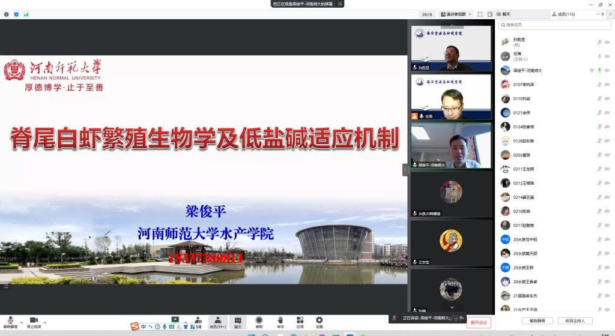The width and height of the screenshot is (615, 336).
Task: Unmute microphone with 解除静音 toggle
Action: coord(10,322)
